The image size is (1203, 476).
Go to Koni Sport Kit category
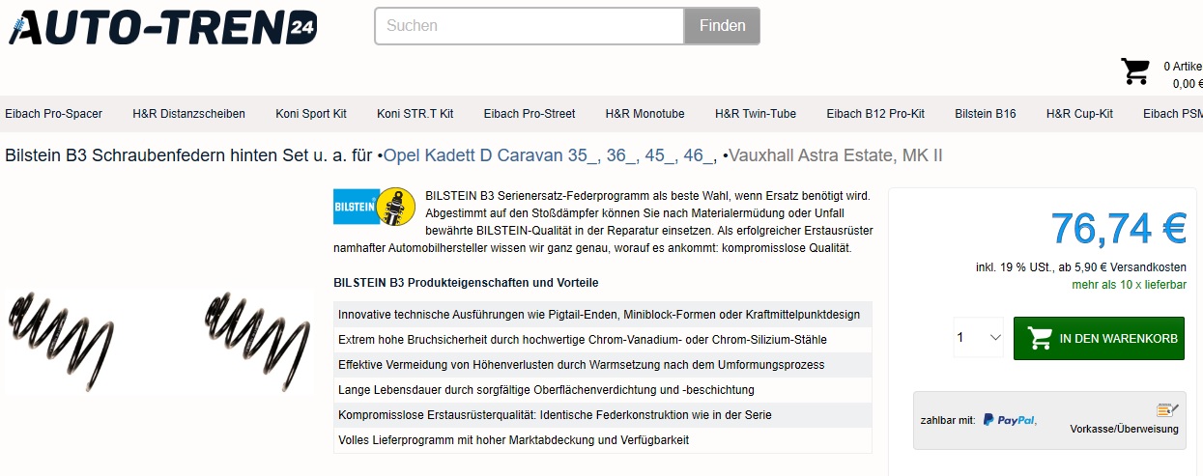click(x=310, y=114)
